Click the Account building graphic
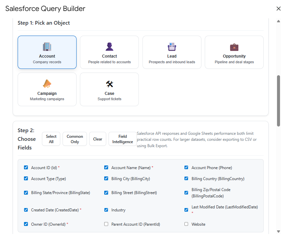The image size is (286, 238). [x=47, y=47]
